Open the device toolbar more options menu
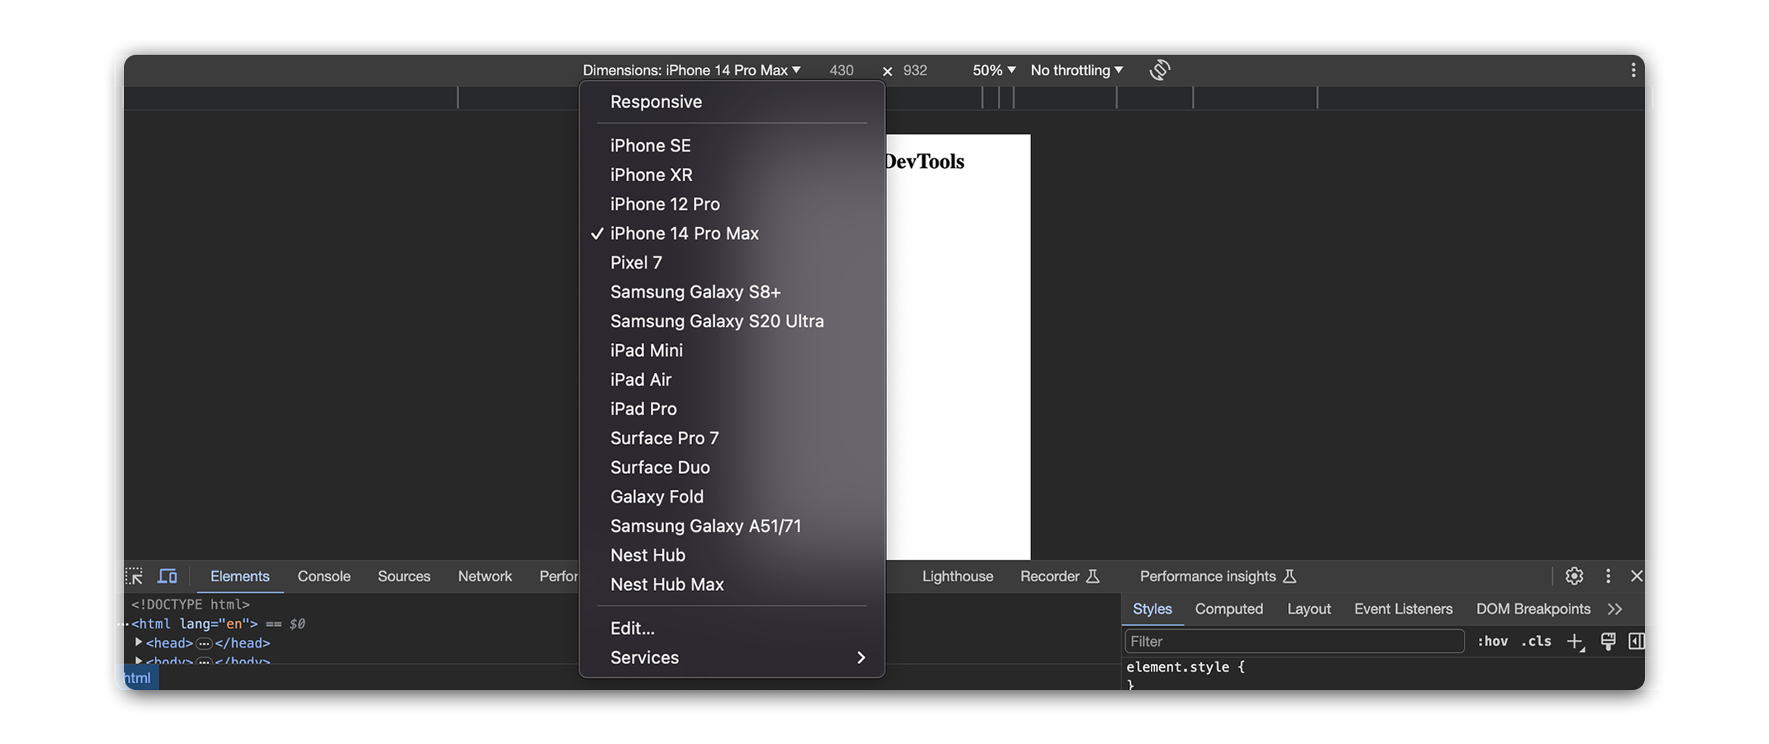 point(1633,70)
